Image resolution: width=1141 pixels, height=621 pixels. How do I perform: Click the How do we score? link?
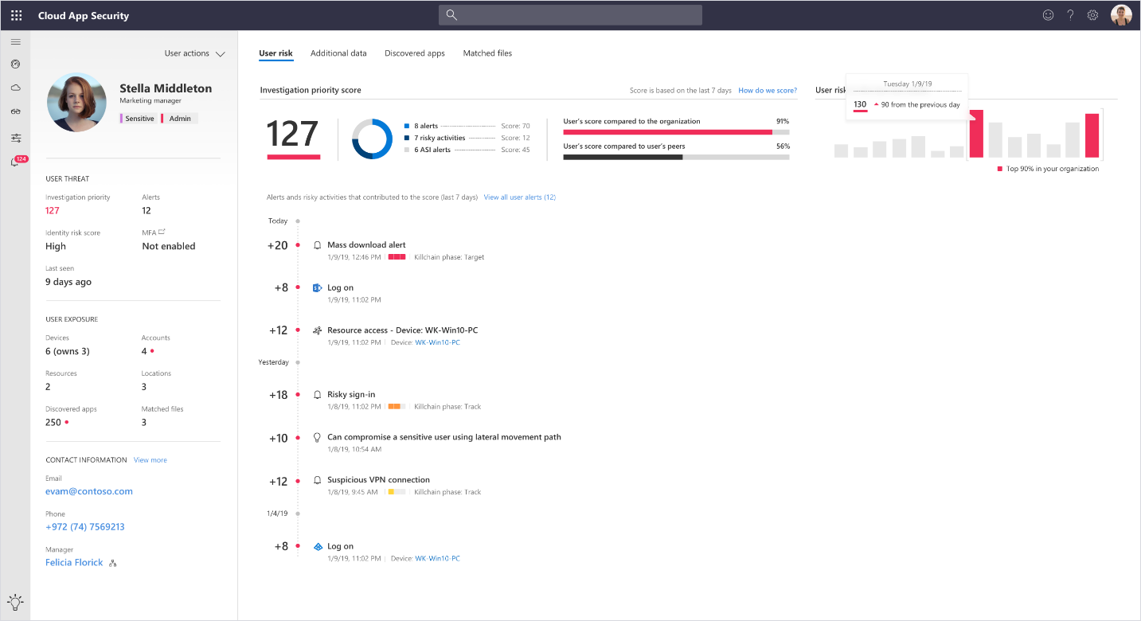pos(767,91)
